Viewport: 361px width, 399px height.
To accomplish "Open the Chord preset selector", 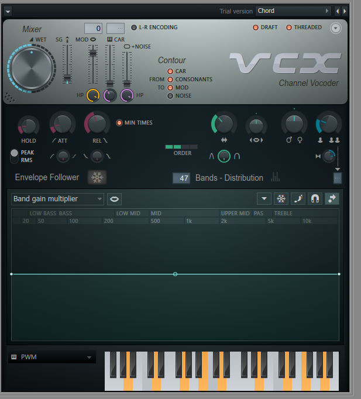I will pos(293,11).
